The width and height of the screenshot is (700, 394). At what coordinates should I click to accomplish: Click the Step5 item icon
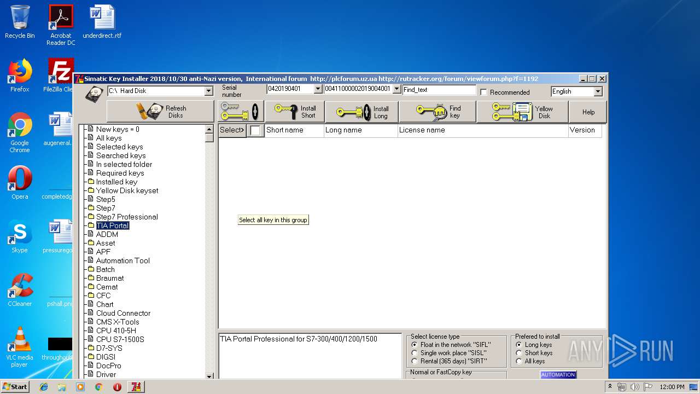91,199
